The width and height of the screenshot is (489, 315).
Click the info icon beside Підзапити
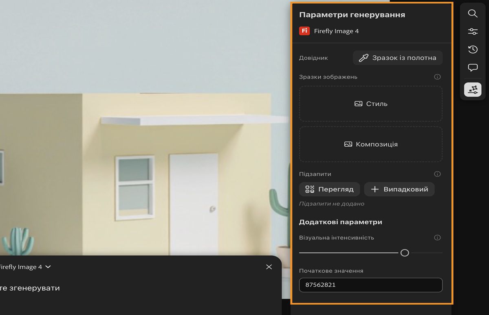tap(437, 174)
